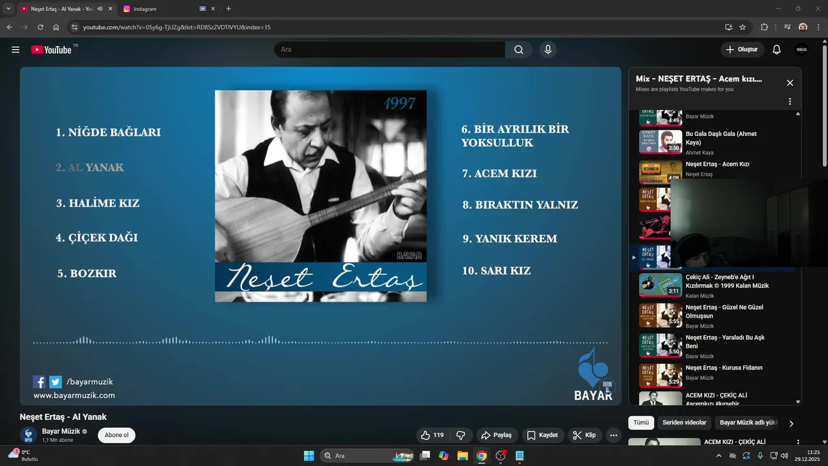Dislike the Al Yanak video

pyautogui.click(x=461, y=435)
